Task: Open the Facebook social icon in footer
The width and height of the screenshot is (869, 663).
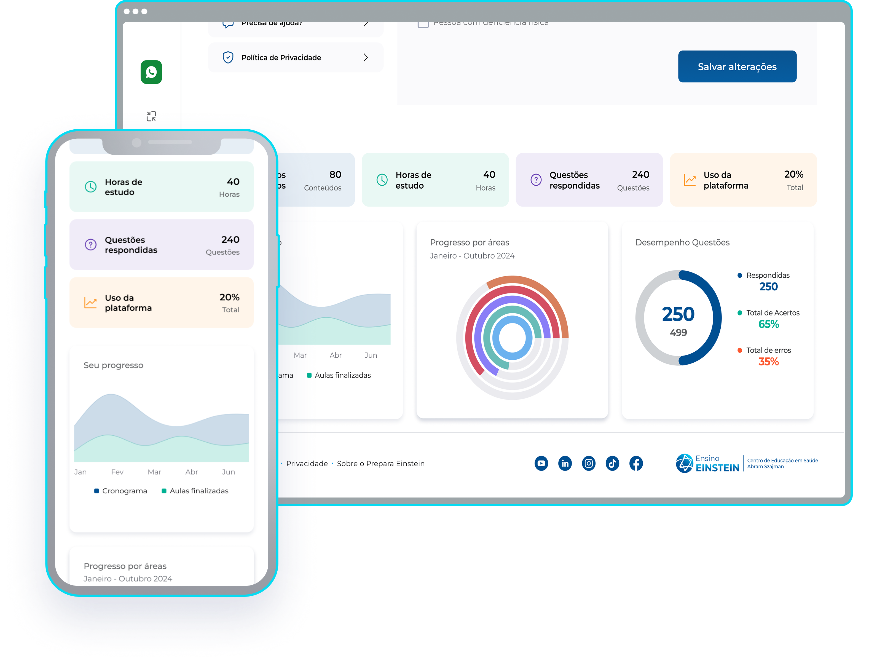Action: click(636, 463)
